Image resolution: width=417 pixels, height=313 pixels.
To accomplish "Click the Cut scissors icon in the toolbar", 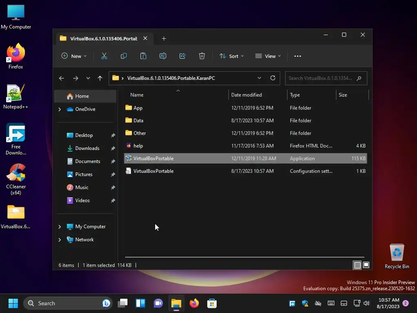I will pos(104,56).
